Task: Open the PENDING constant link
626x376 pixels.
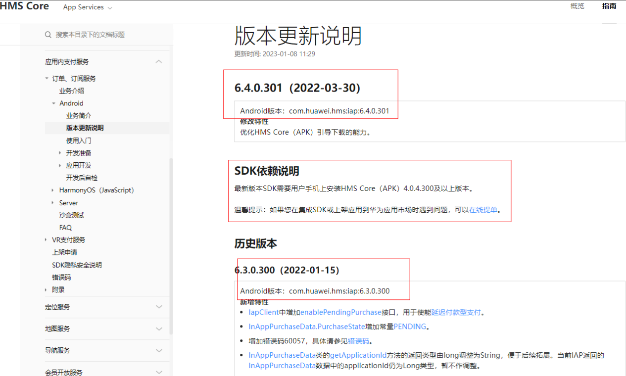Action: pos(410,327)
